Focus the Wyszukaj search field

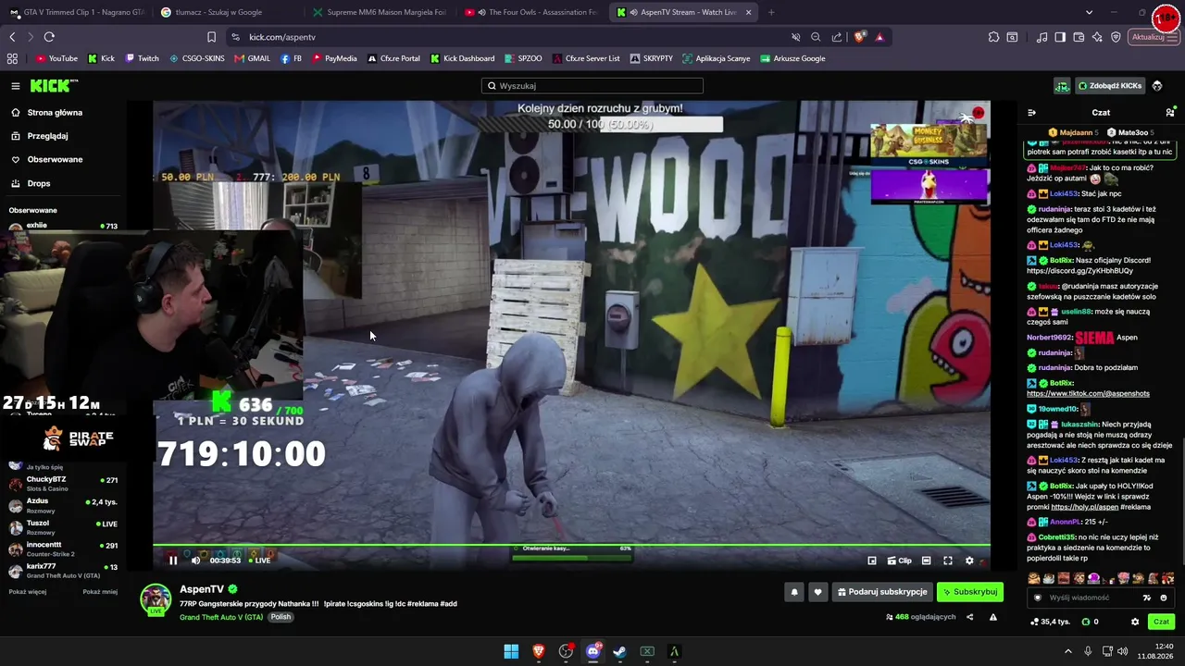tap(592, 86)
